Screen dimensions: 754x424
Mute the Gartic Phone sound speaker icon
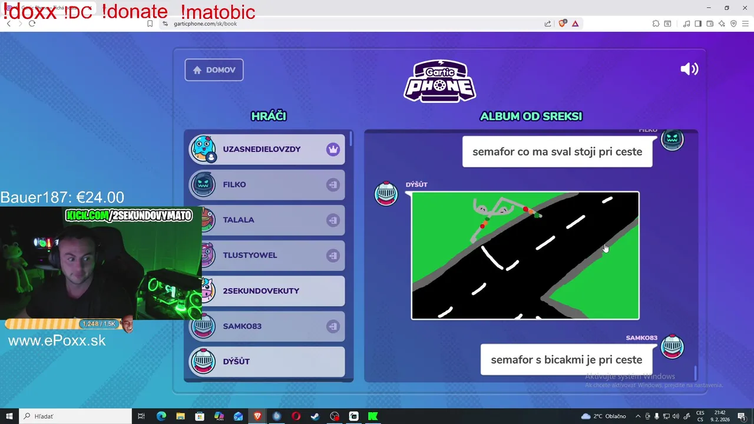point(689,69)
